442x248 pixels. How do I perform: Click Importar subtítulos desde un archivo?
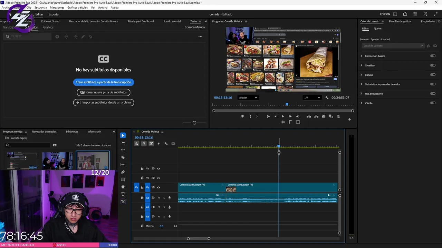pos(104,102)
